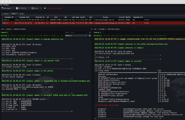Viewport: 185px width, 120px height.
Task: Focus the left Command input field
Action: [38, 32]
